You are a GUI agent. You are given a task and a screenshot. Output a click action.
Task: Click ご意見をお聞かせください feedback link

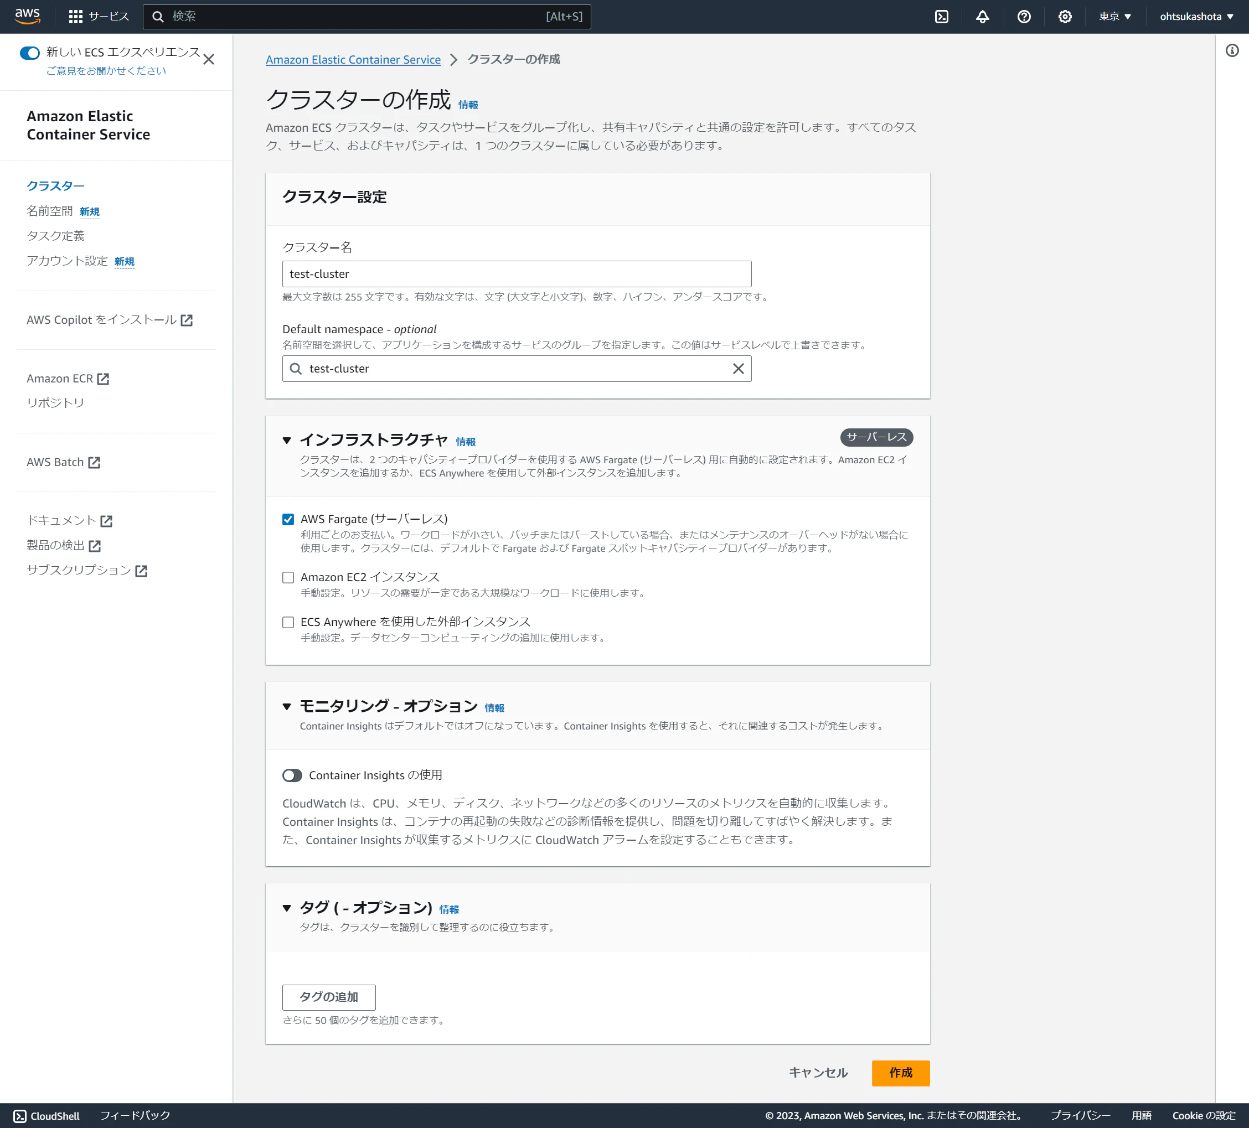pyautogui.click(x=106, y=71)
